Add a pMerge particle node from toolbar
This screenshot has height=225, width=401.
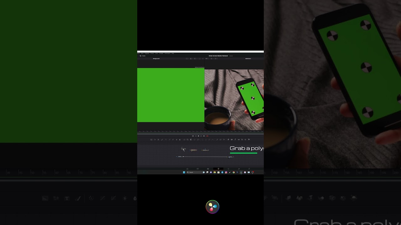tap(221, 139)
